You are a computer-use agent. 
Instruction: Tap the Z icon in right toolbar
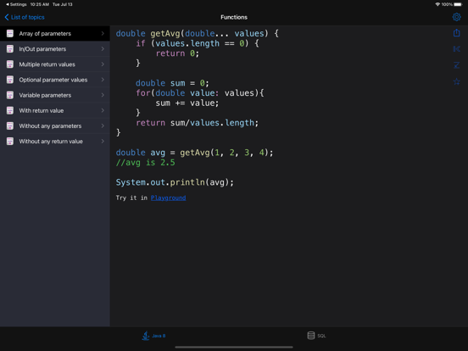pos(456,65)
